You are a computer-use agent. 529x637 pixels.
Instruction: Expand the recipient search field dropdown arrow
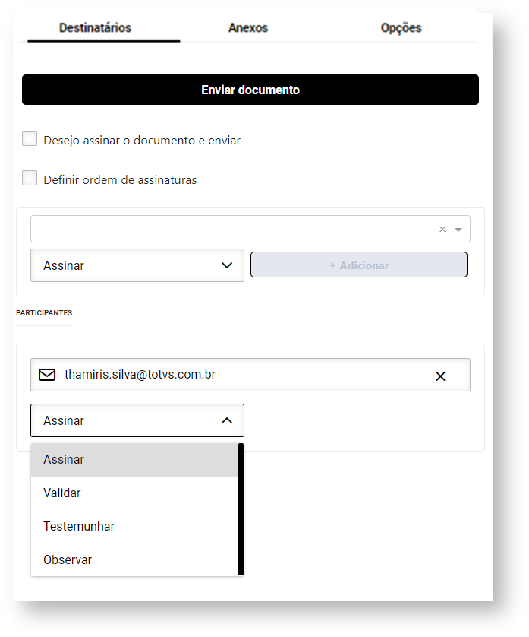click(x=458, y=229)
